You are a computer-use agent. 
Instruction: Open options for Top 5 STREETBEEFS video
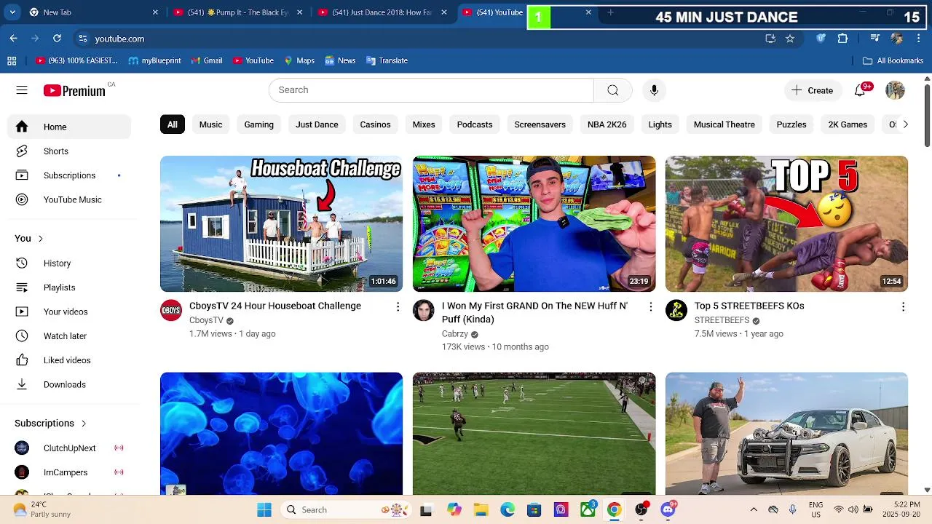coord(903,307)
